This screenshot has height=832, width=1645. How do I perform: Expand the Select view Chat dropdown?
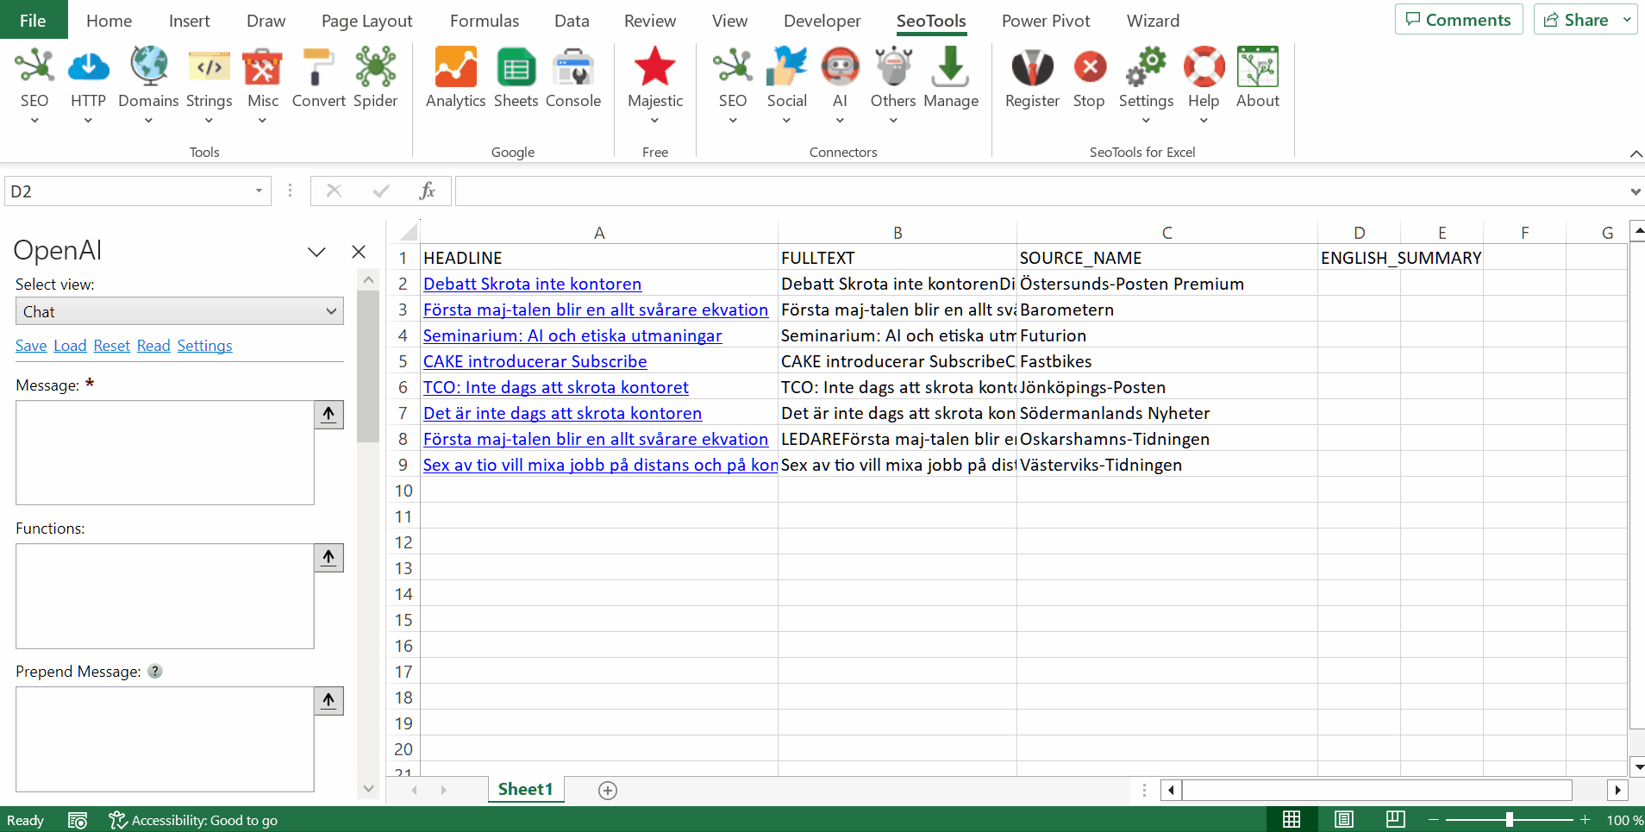(179, 311)
